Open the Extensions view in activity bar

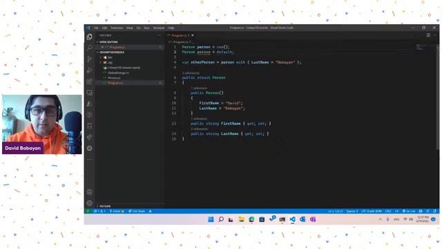tap(90, 82)
